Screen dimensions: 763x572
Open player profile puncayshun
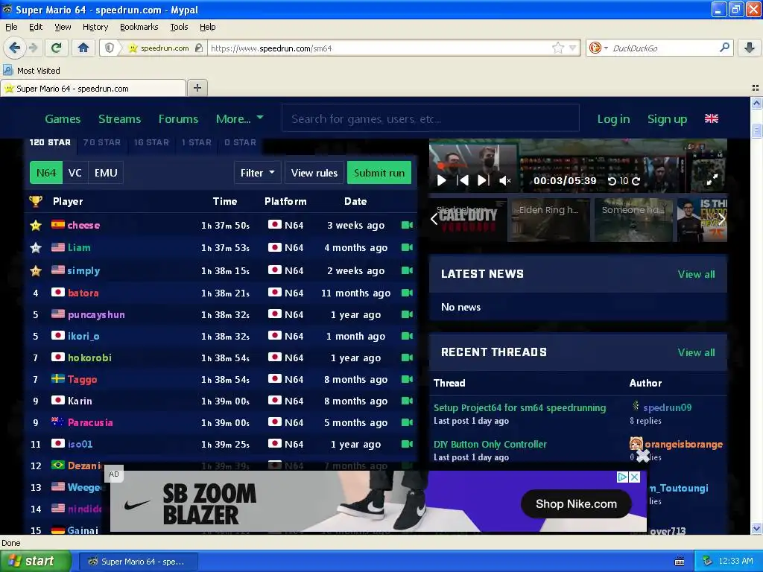[x=96, y=315]
